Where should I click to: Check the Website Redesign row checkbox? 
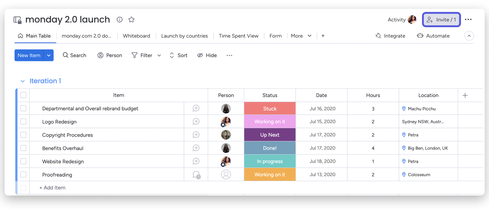[x=23, y=161]
